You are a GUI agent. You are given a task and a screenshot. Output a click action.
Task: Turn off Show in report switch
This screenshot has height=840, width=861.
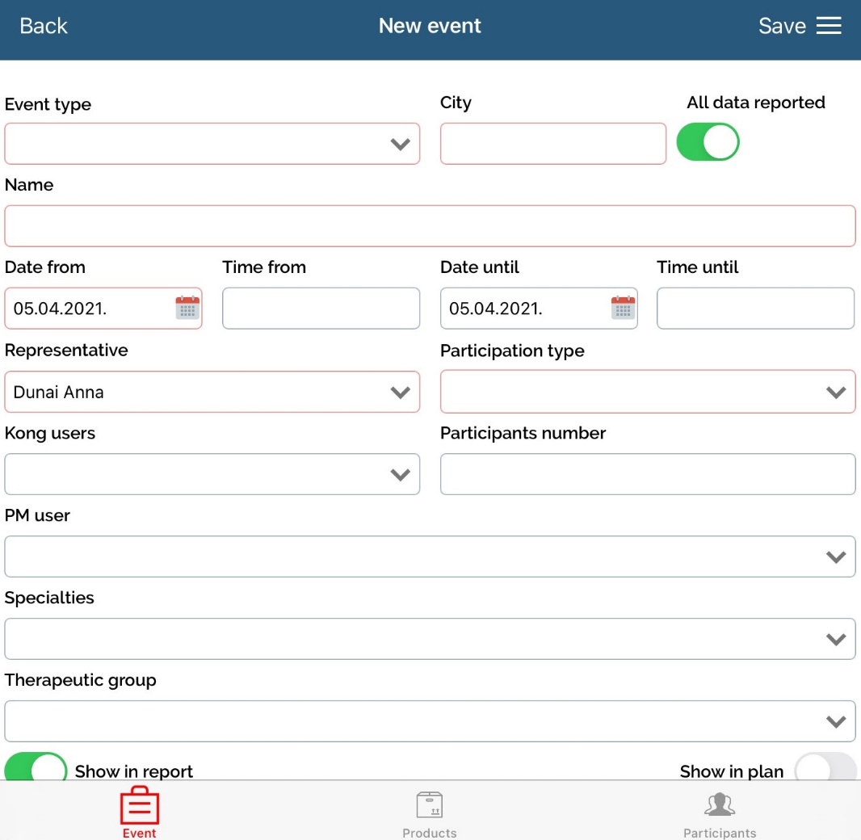point(36,769)
